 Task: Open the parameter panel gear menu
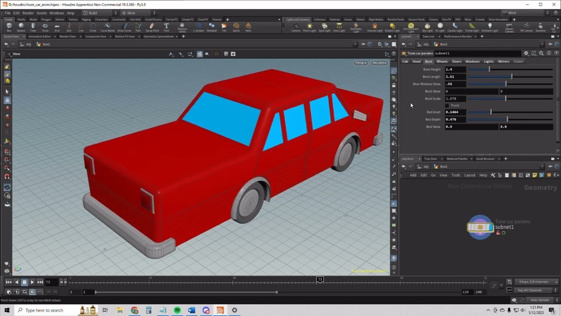pos(525,53)
